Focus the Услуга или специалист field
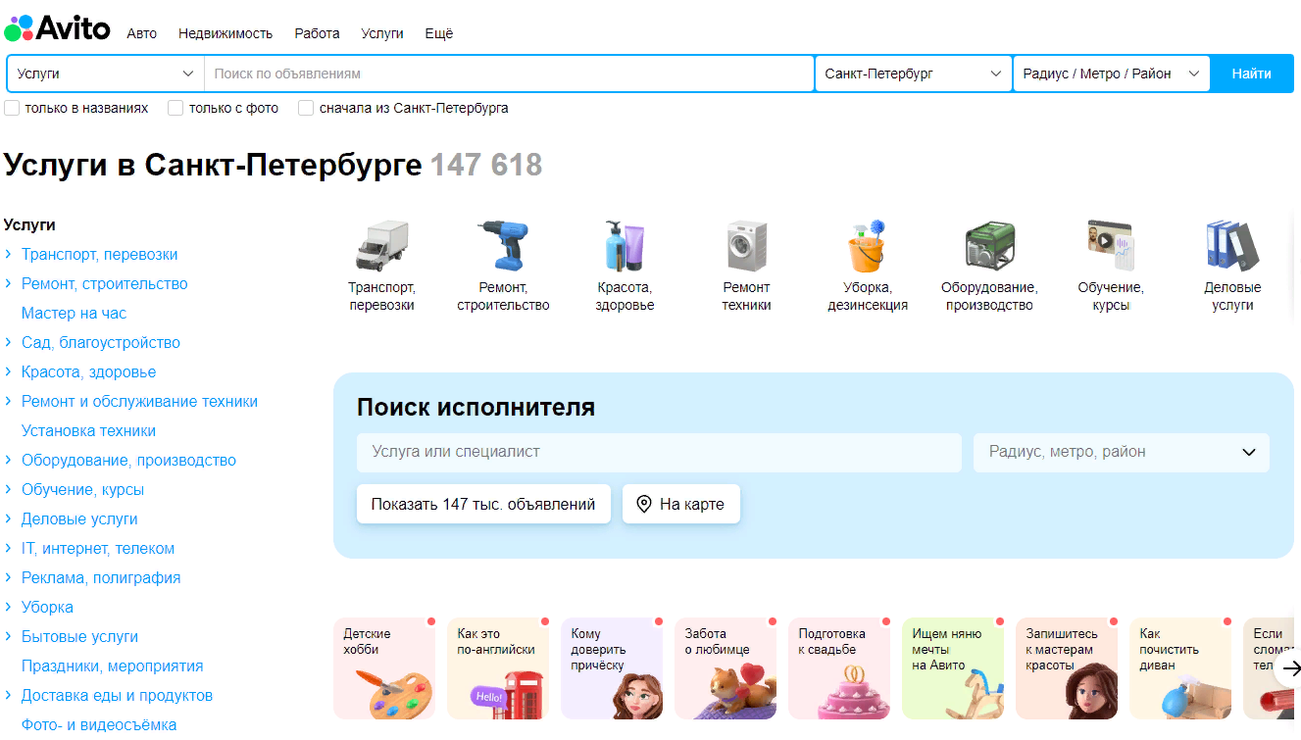The image size is (1301, 740). pos(659,452)
